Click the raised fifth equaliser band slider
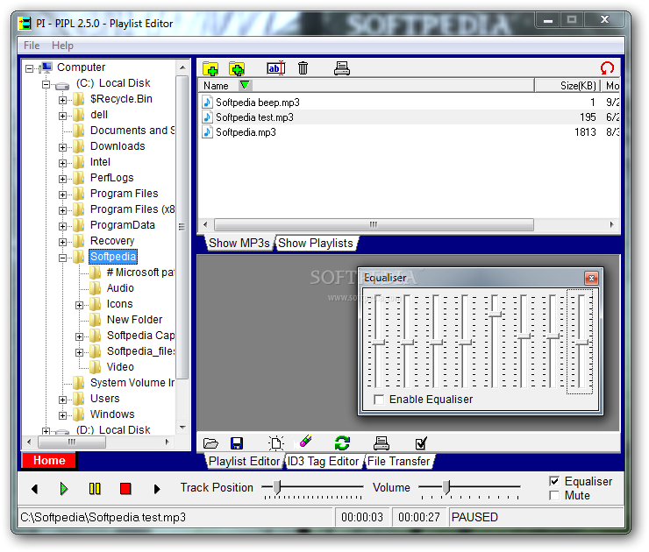Image resolution: width=649 pixels, height=552 pixels. 495,315
